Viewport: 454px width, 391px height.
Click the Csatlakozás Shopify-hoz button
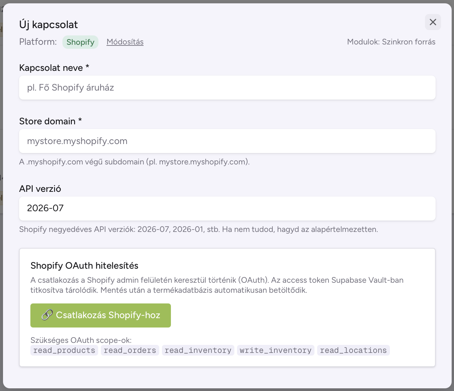(x=100, y=315)
